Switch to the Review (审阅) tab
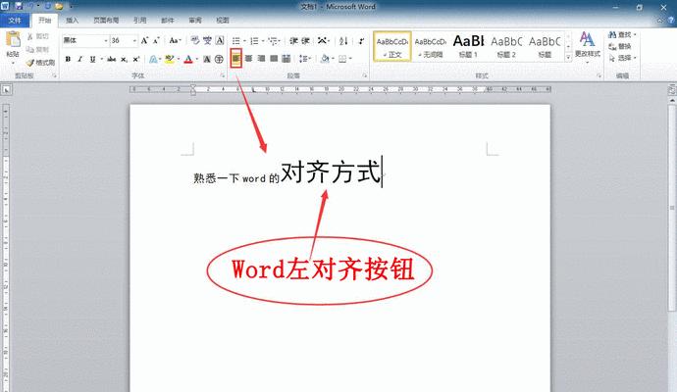 pyautogui.click(x=195, y=21)
